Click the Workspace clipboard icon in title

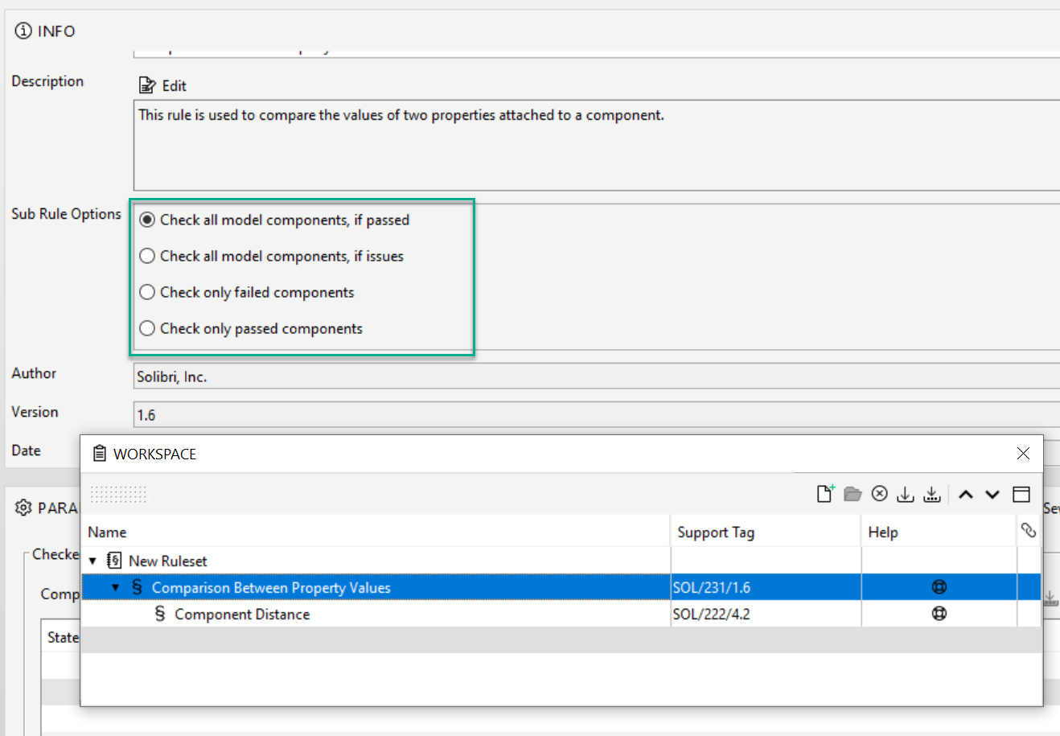coord(100,454)
